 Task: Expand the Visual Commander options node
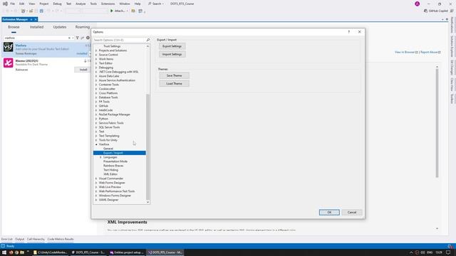pyautogui.click(x=96, y=178)
